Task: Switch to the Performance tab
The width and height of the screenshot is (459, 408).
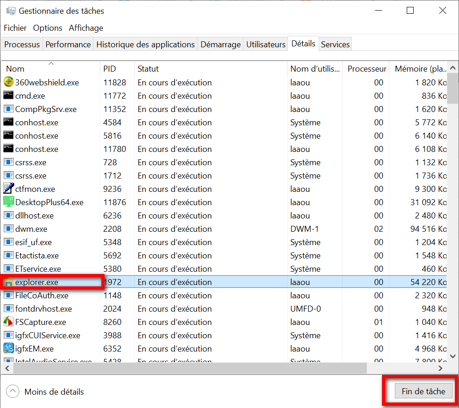Action: (x=68, y=45)
